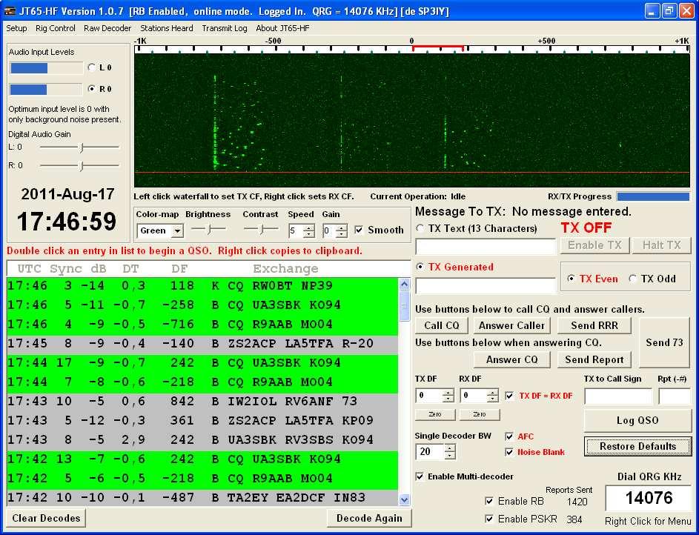Click the Dial QRG KHz 14076 field
Screen dimensions: 699x535
point(649,498)
